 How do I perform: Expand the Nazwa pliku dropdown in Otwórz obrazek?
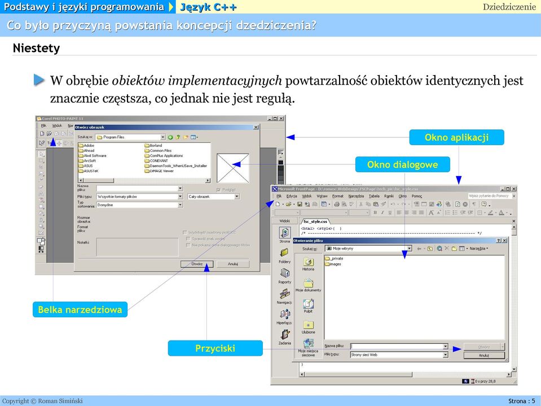point(181,188)
